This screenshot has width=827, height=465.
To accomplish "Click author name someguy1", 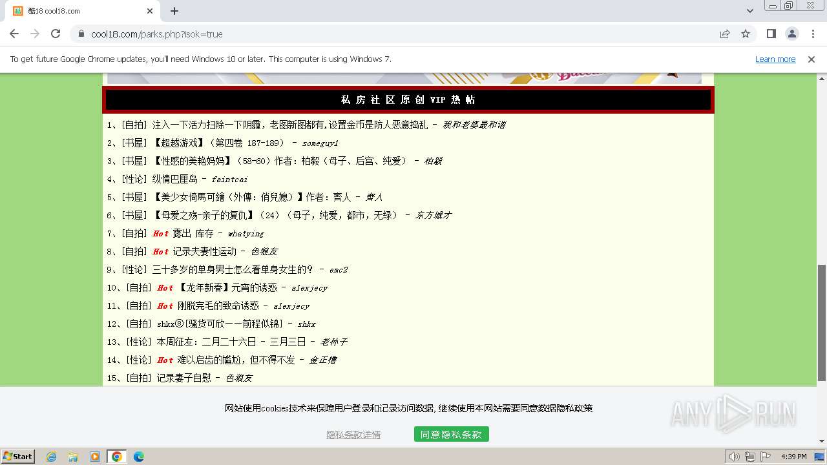I will coord(320,143).
